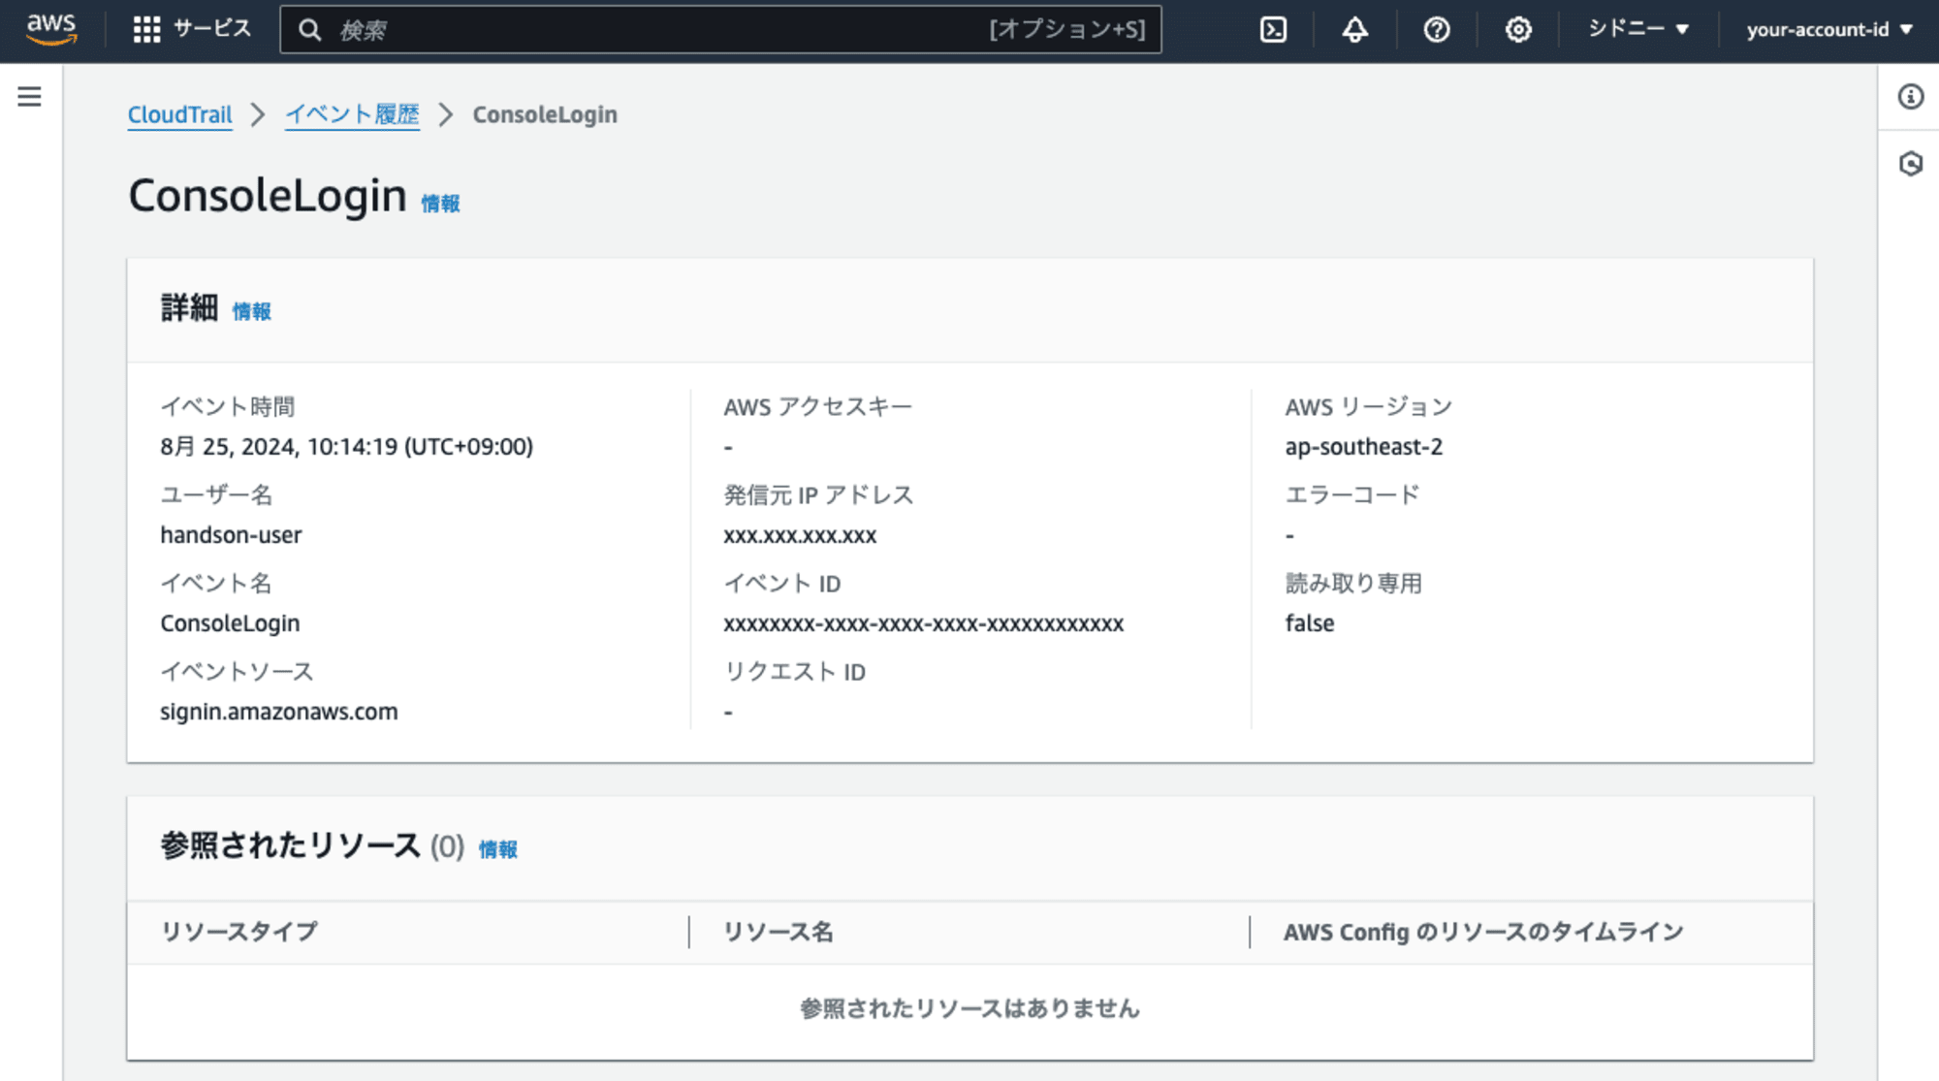The height and width of the screenshot is (1081, 1939).
Task: Open the notifications bell icon
Action: (x=1354, y=30)
